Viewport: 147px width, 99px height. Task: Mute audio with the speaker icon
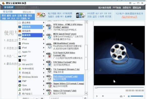pyautogui.click(x=129, y=96)
